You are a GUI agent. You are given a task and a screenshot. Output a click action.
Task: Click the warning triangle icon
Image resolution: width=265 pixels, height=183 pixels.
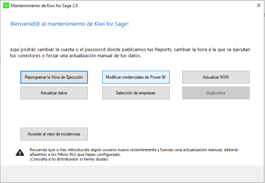pos(20,152)
